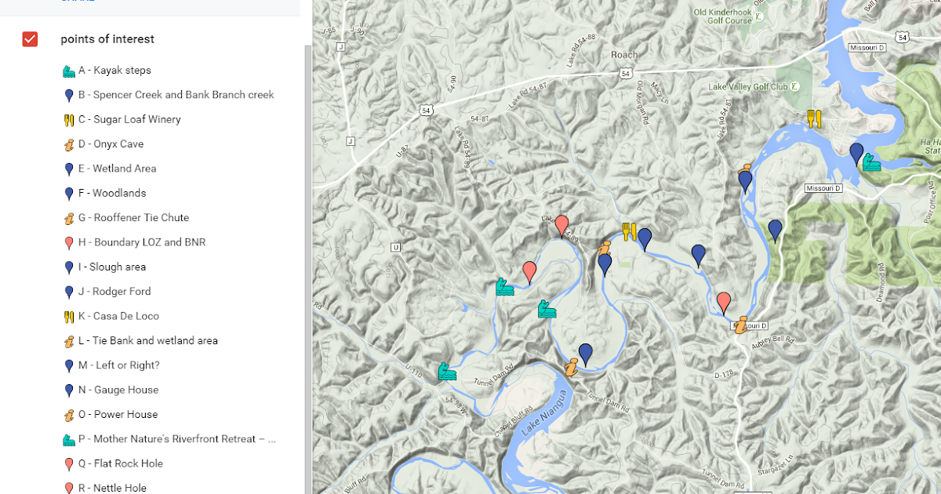Open the points of interest layer title
This screenshot has height=494, width=941.
point(107,39)
